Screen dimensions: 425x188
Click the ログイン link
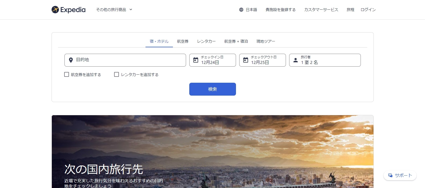point(368,10)
